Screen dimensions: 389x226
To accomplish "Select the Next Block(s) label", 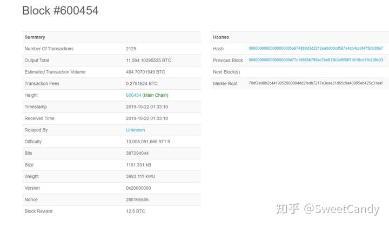I will tap(226, 72).
